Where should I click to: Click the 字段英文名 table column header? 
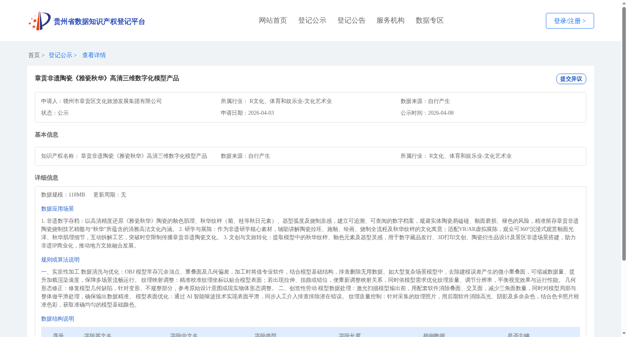pyautogui.click(x=98, y=335)
